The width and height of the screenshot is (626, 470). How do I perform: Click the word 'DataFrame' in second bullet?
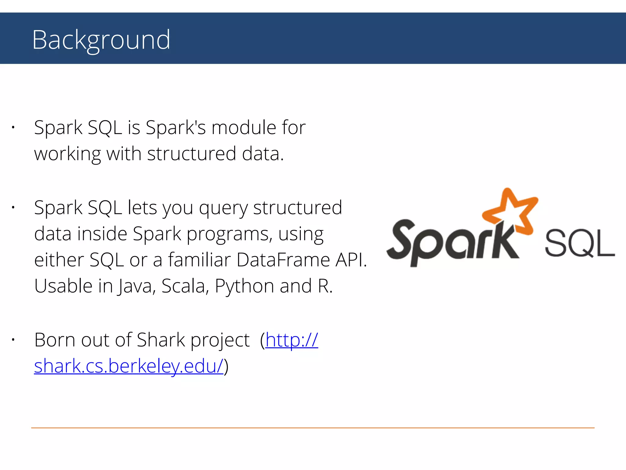click(283, 260)
